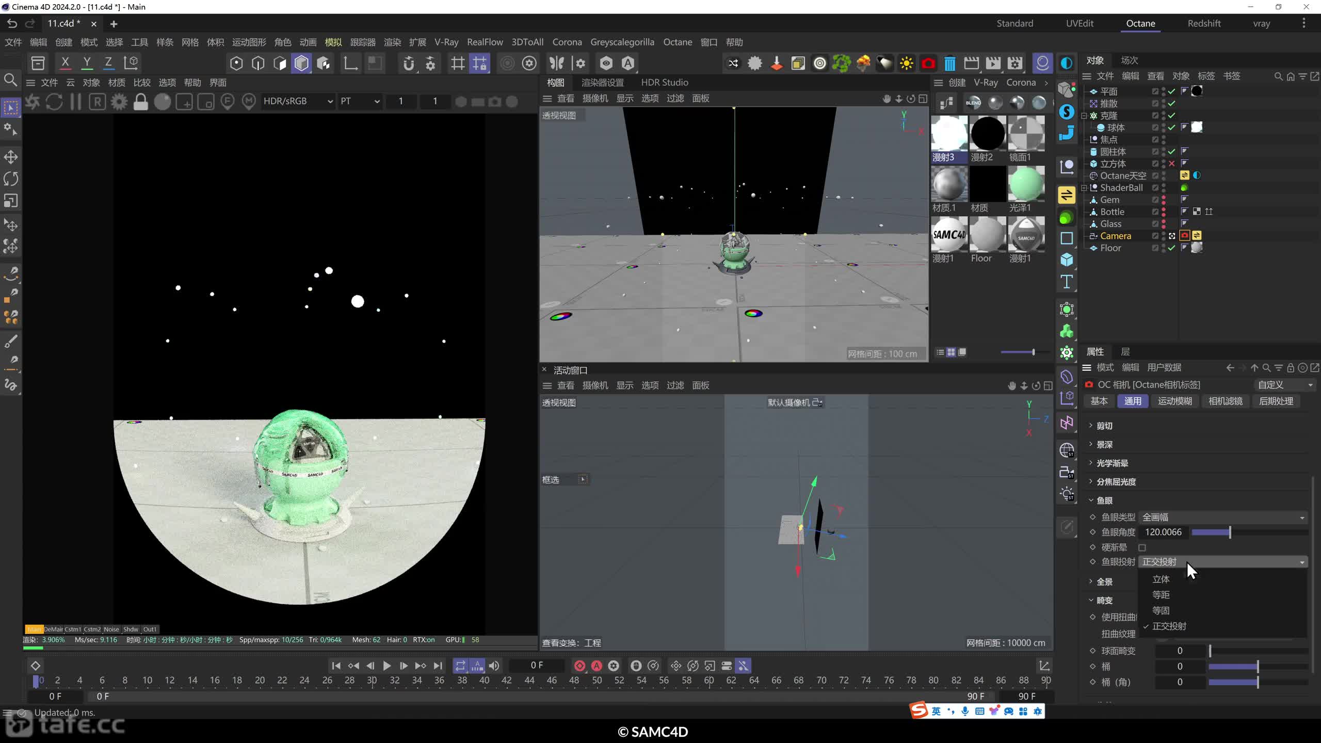
Task: Click the search magnifier in left toolbar
Action: click(11, 80)
